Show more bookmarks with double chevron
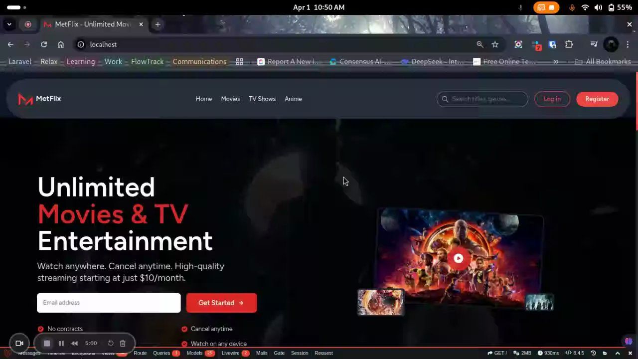 [x=556, y=61]
